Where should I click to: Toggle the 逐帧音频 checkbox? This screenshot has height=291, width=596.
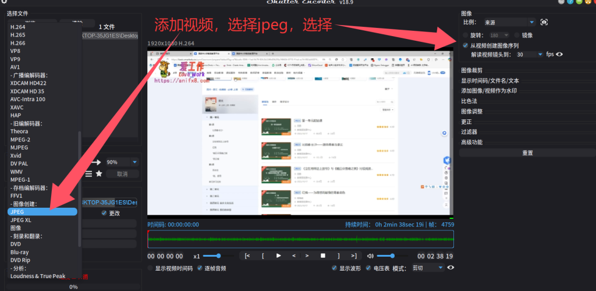(200, 268)
